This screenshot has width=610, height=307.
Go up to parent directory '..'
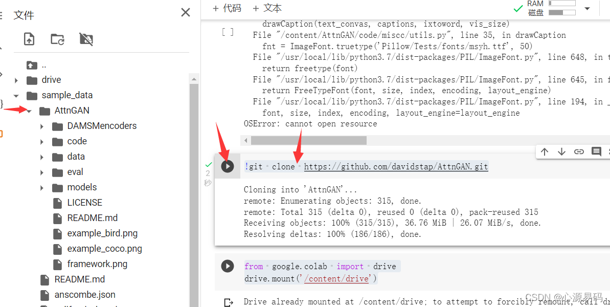[43, 65]
